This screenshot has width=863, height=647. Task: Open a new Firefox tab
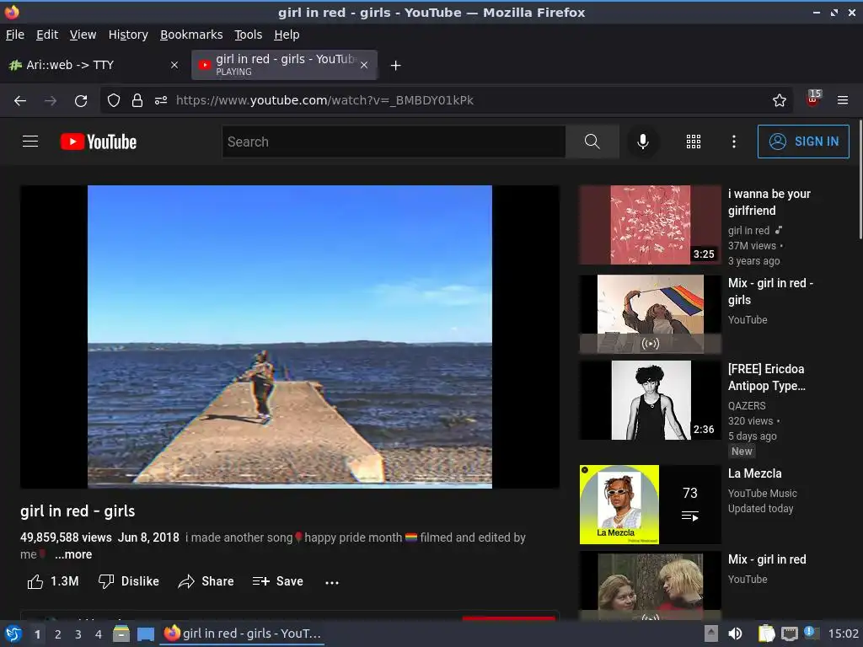click(395, 66)
